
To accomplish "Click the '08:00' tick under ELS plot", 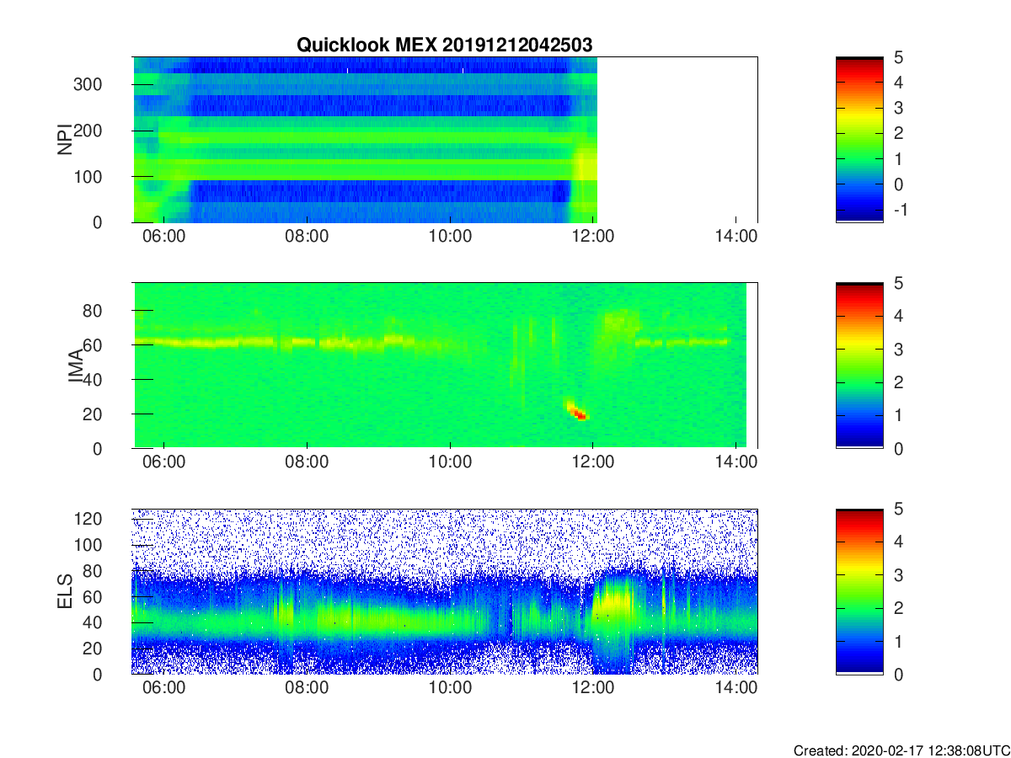I will tap(307, 688).
